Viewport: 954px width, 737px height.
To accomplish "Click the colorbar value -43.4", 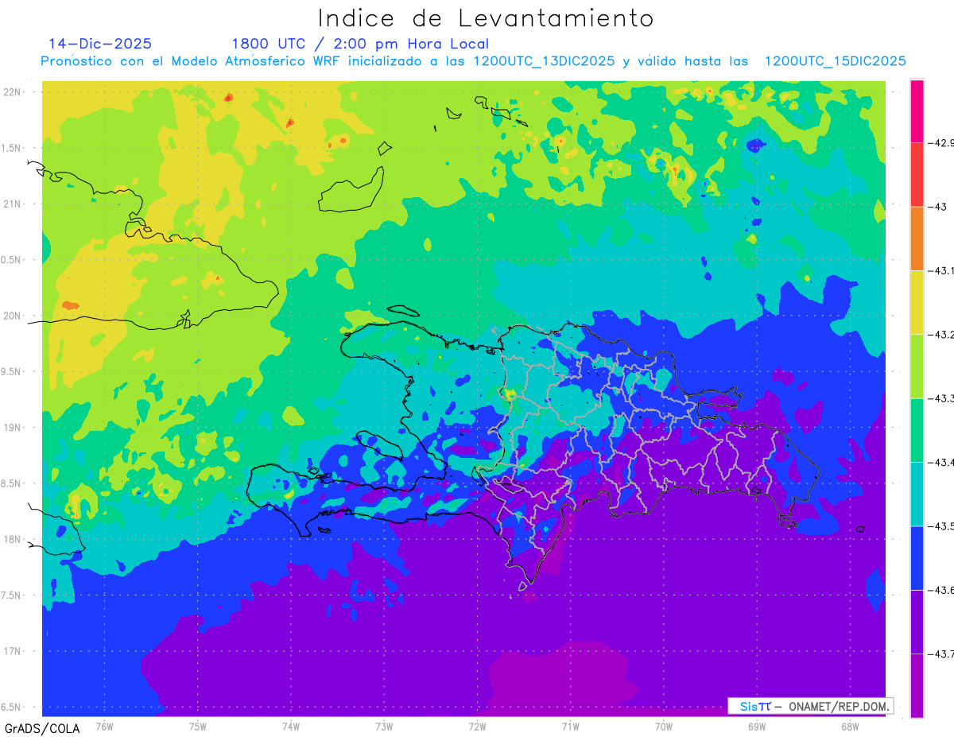I will coord(940,462).
